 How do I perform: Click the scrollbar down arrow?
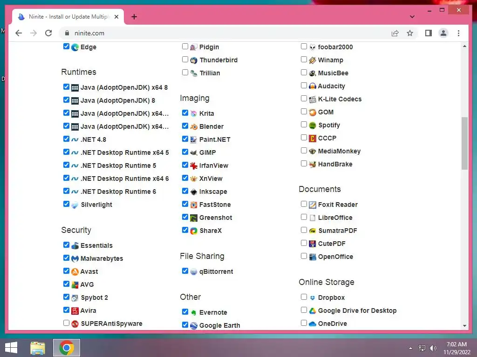click(464, 326)
